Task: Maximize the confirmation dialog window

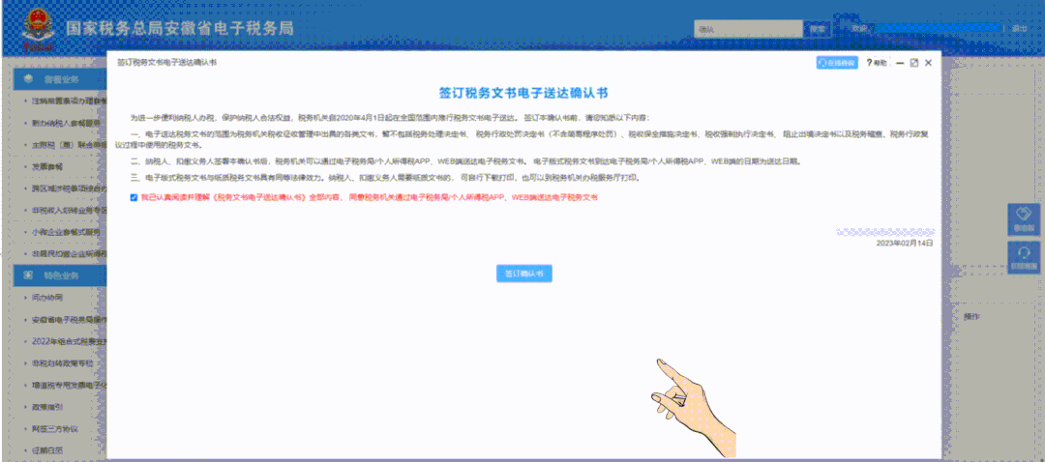Action: (x=913, y=62)
